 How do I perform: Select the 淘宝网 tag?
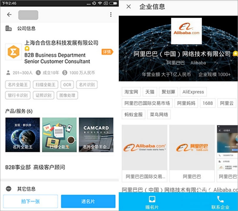pyautogui.click(x=131, y=92)
